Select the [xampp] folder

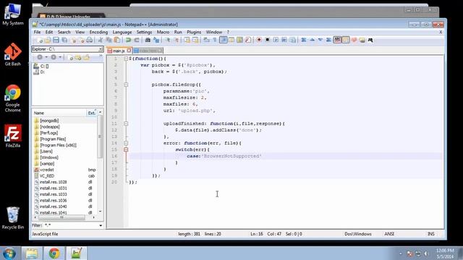coord(44,164)
